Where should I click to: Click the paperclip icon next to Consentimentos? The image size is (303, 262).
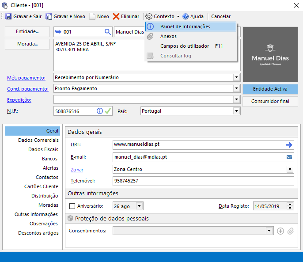290,231
